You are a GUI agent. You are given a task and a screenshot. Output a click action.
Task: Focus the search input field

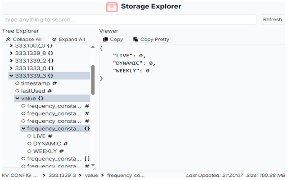pyautogui.click(x=129, y=20)
